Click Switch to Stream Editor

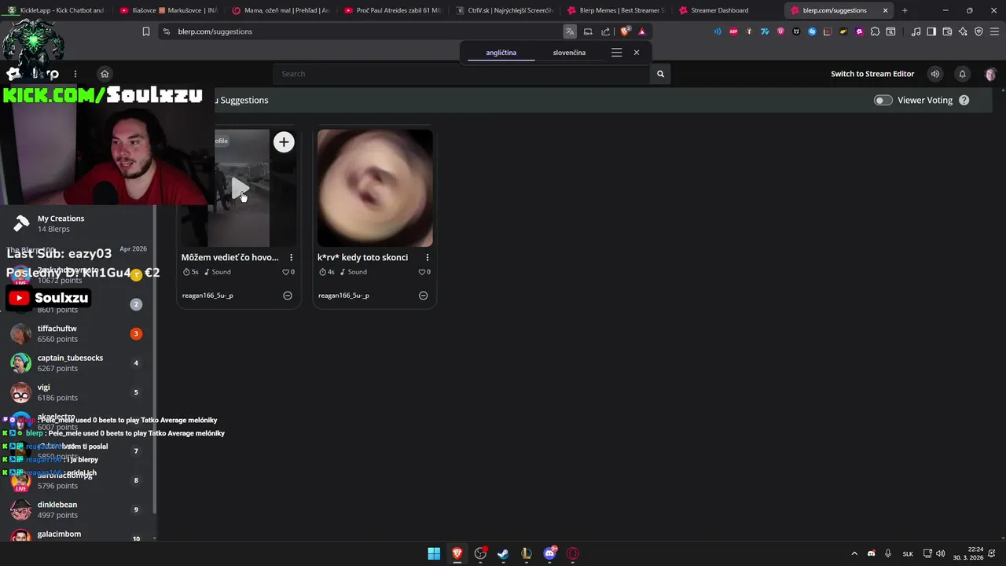click(x=872, y=74)
